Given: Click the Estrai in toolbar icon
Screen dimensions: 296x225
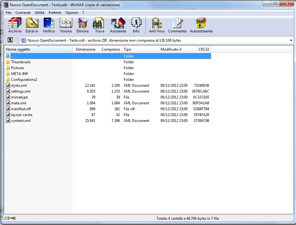Looking at the screenshot, I should (32, 23).
